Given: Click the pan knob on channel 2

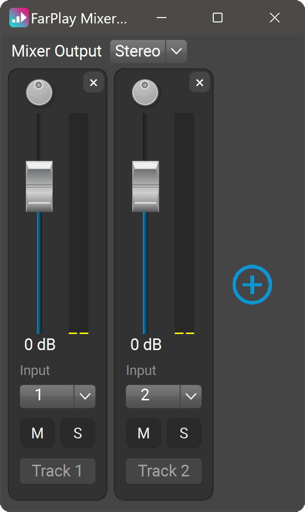Looking at the screenshot, I should click(x=145, y=93).
